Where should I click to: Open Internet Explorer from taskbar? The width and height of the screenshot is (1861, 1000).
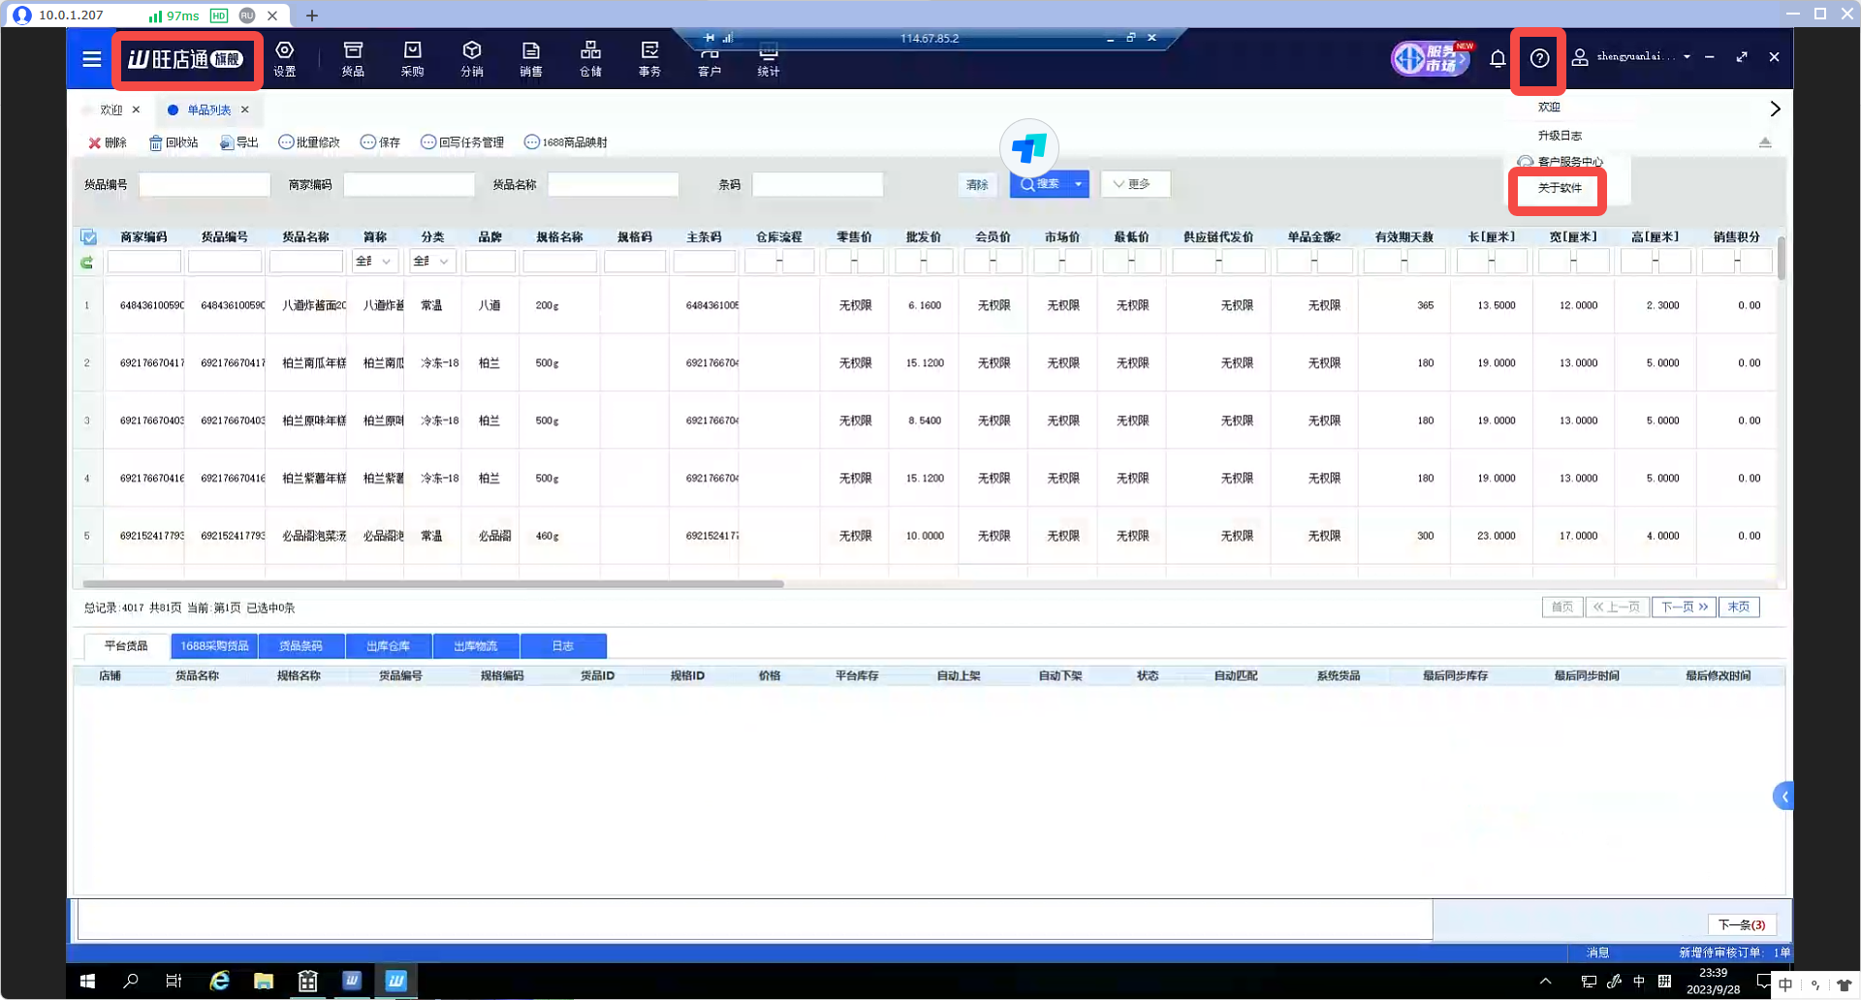pyautogui.click(x=220, y=982)
